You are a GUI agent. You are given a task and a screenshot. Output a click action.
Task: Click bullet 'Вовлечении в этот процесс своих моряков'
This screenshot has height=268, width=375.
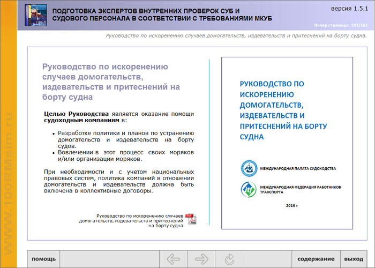click(126, 155)
